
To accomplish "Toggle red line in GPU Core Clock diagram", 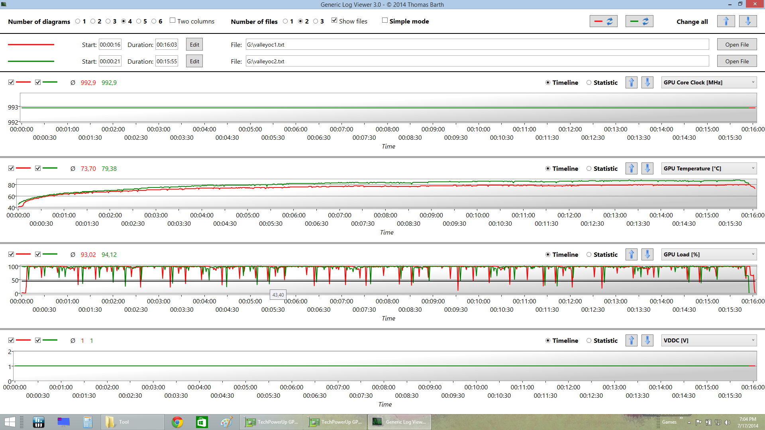I will pyautogui.click(x=11, y=82).
